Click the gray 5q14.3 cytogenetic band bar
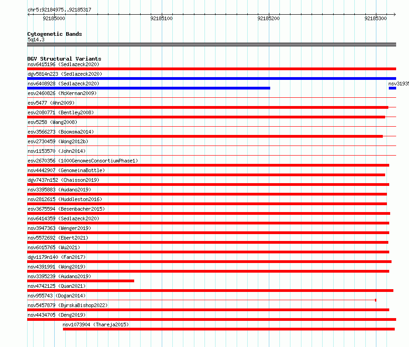Image resolution: width=409 pixels, height=347 pixels. pos(211,45)
